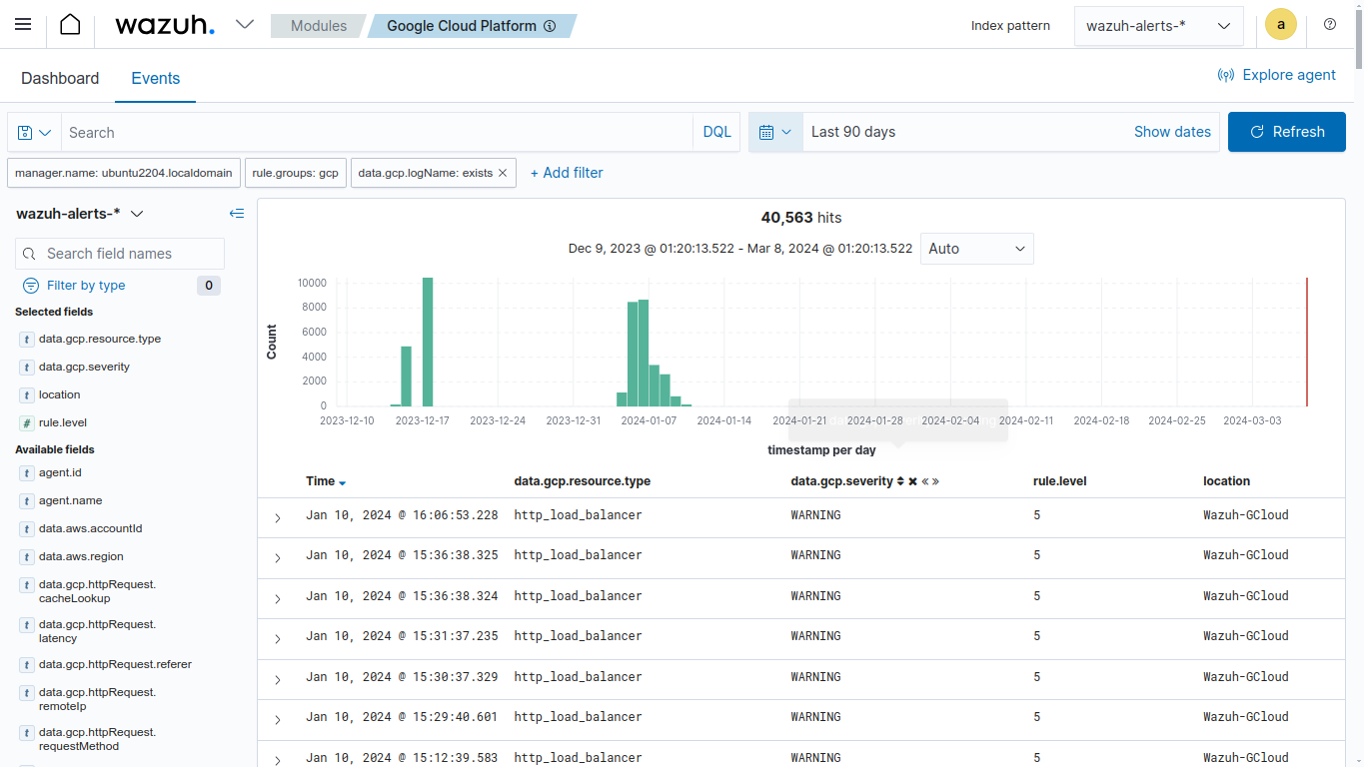Open the help icon menu
The width and height of the screenshot is (1364, 767).
1330,25
